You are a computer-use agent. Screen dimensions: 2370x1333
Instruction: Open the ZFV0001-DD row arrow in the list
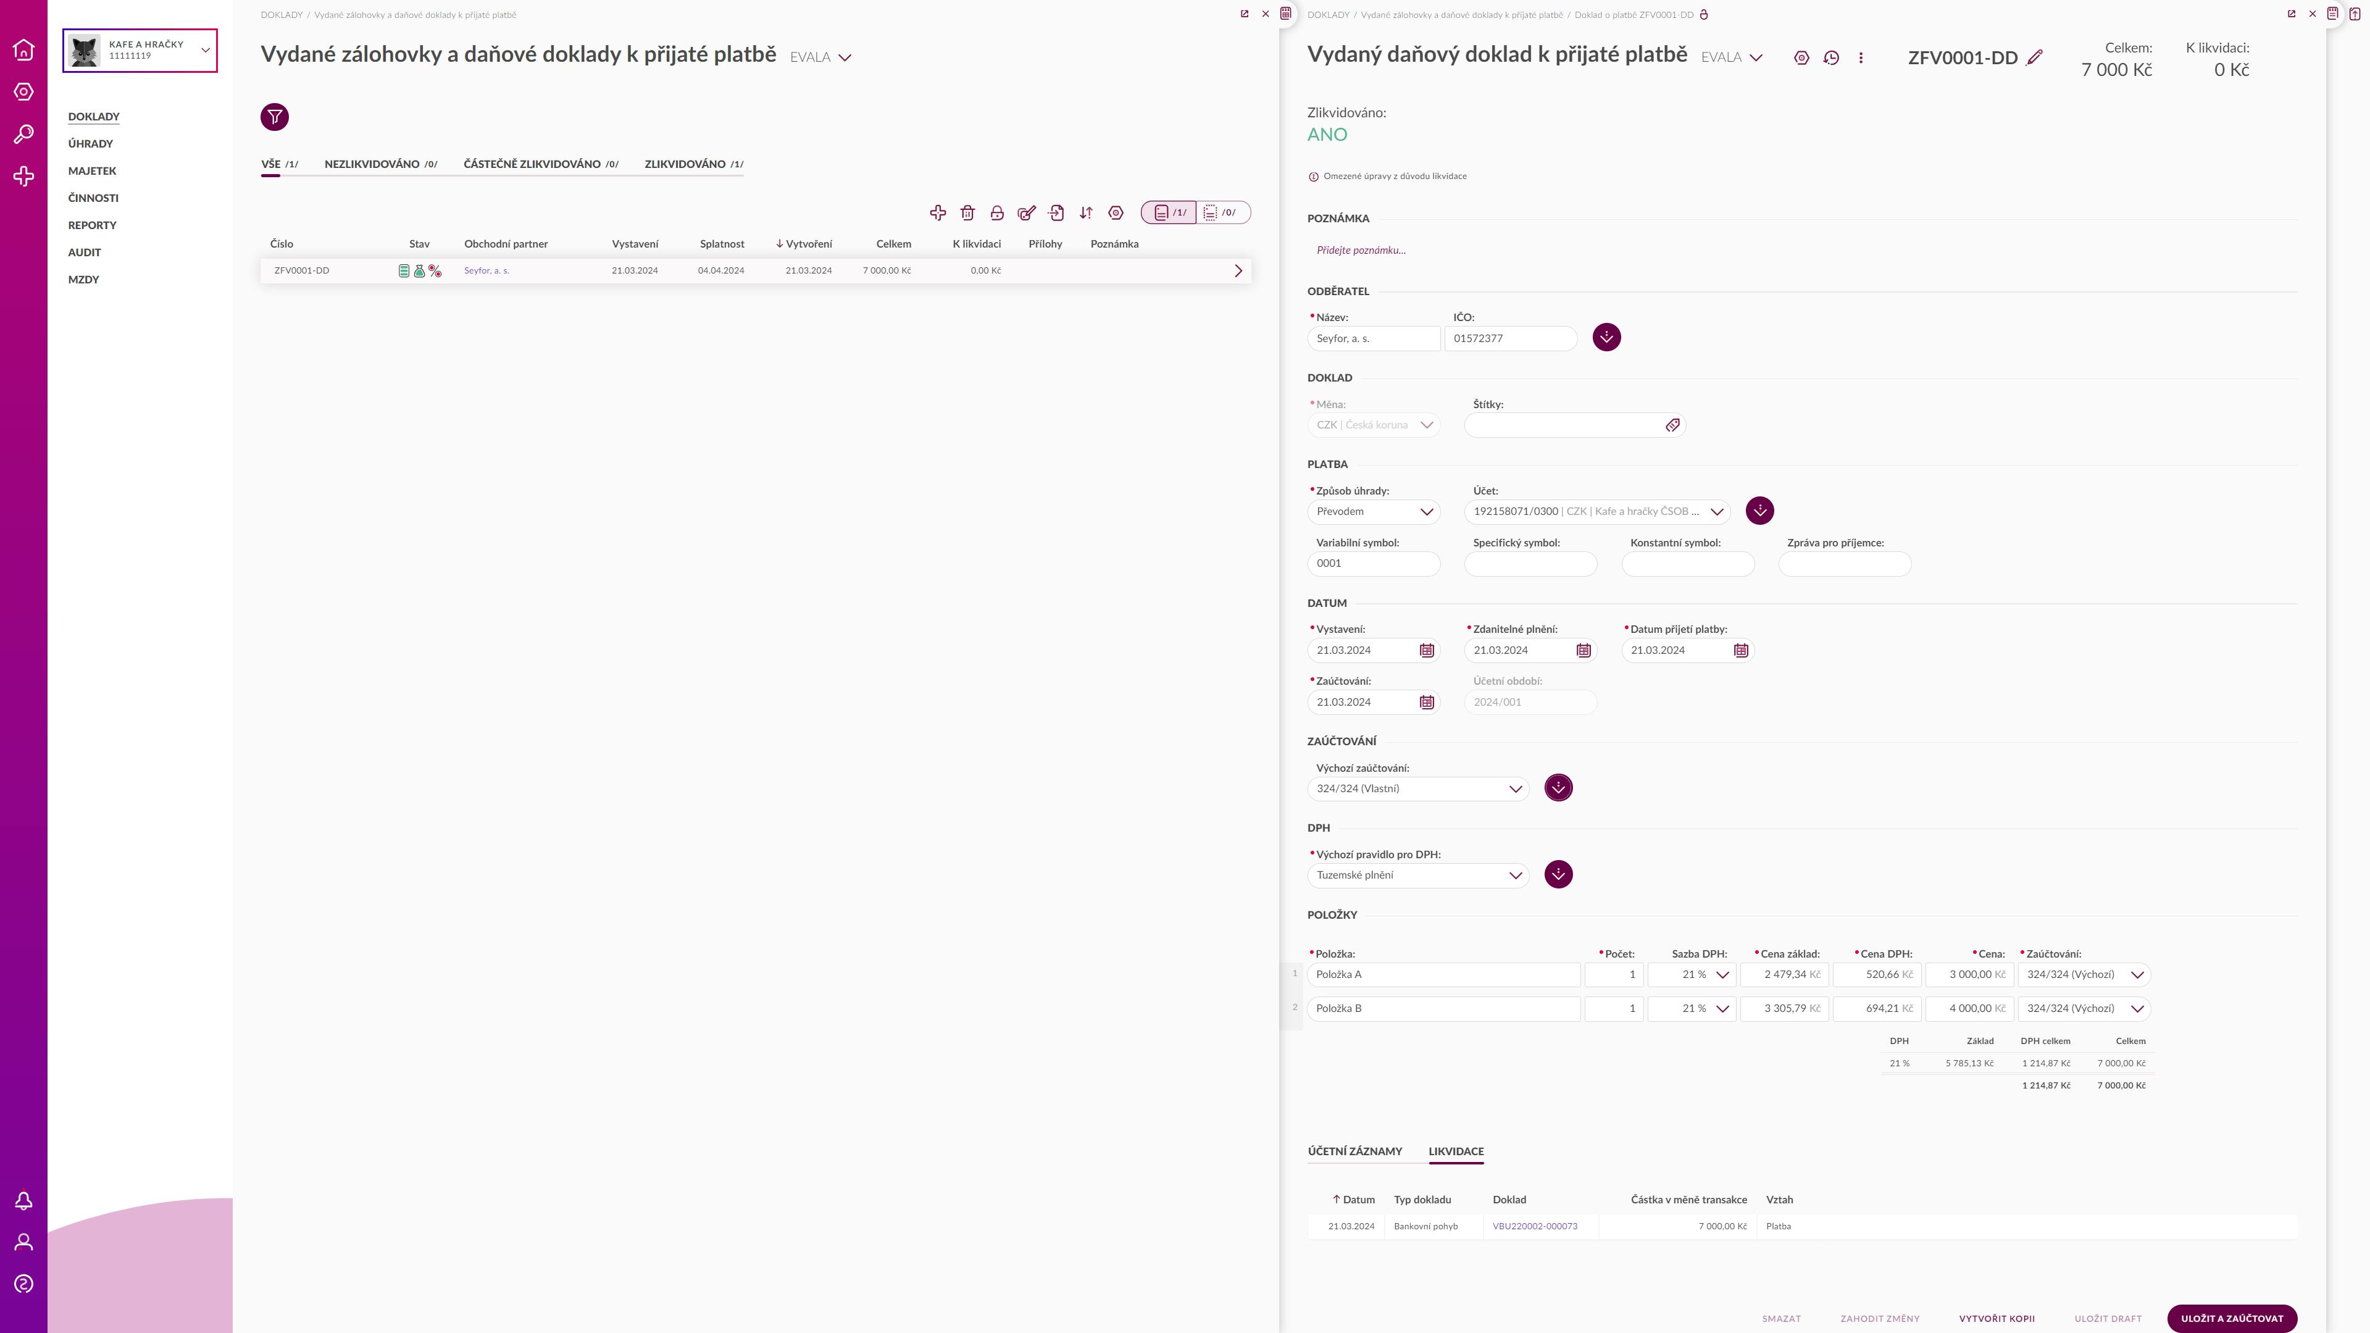[x=1237, y=270]
